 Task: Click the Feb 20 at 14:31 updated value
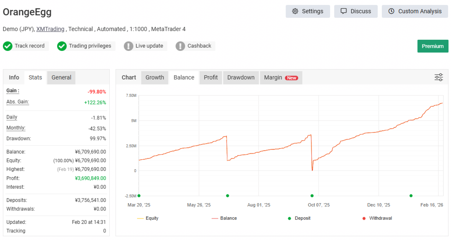tap(89, 222)
